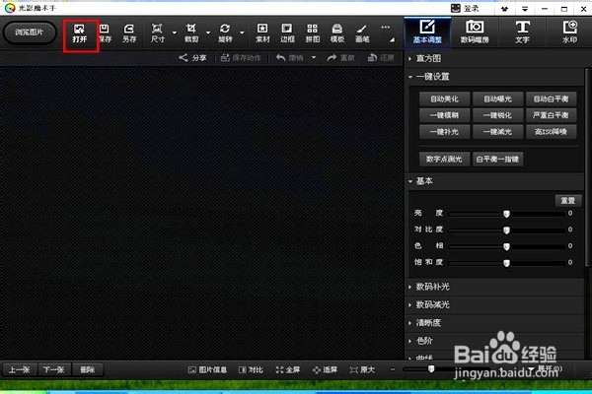Image resolution: width=592 pixels, height=394 pixels.
Task: Click the 保存 (Save) toolbar icon
Action: (105, 33)
